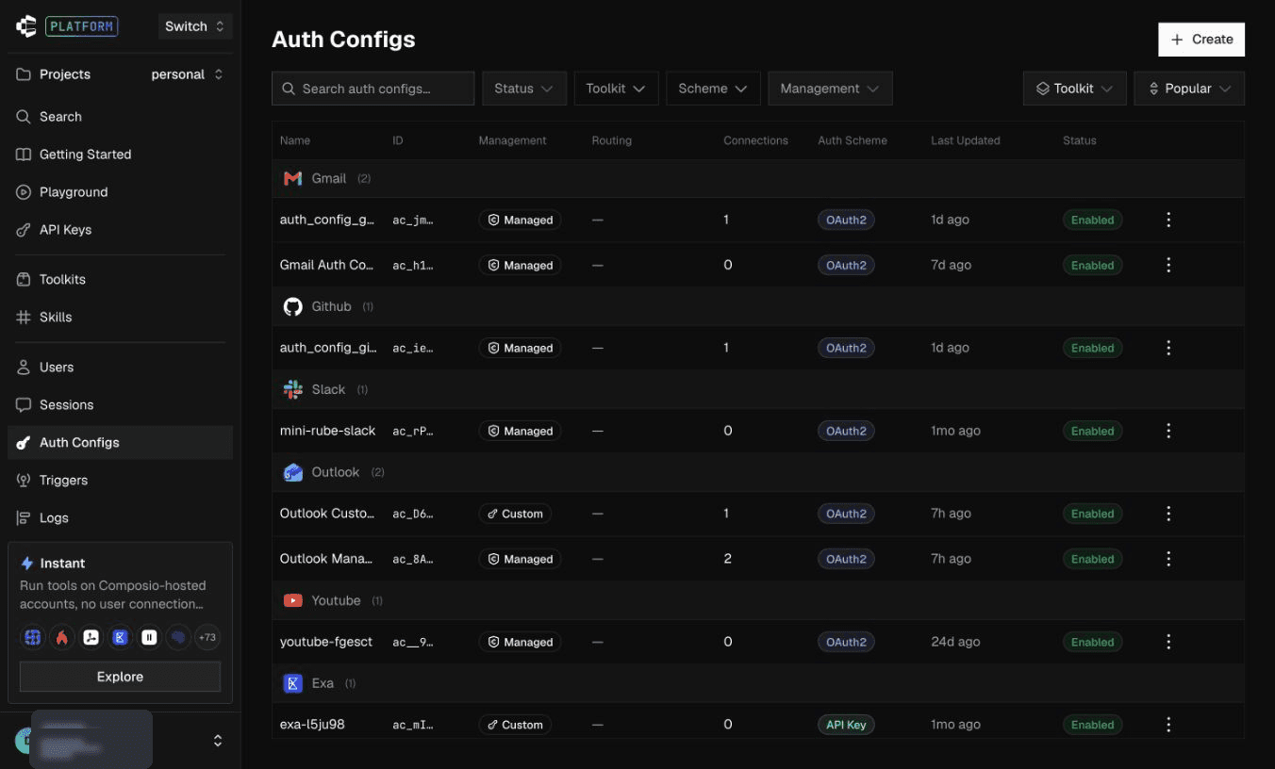Image resolution: width=1275 pixels, height=769 pixels.
Task: Navigate to API Keys
Action: [x=120, y=230]
